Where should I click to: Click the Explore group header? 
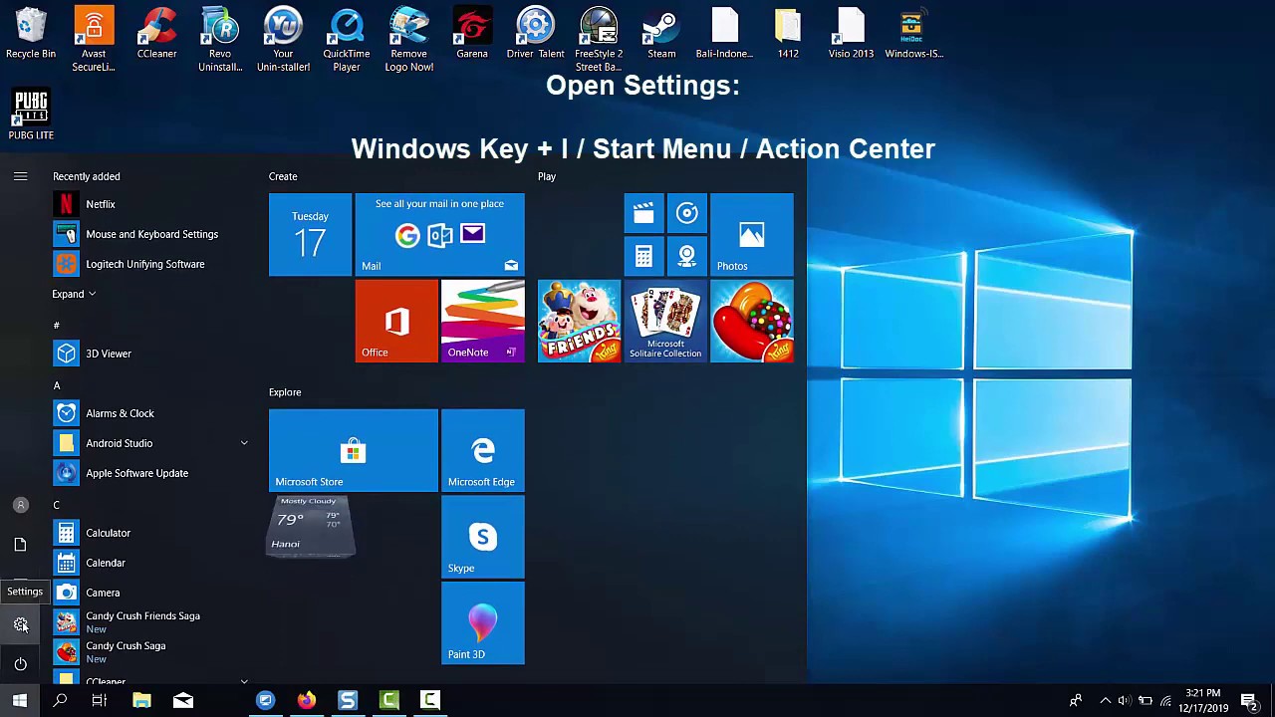285,392
